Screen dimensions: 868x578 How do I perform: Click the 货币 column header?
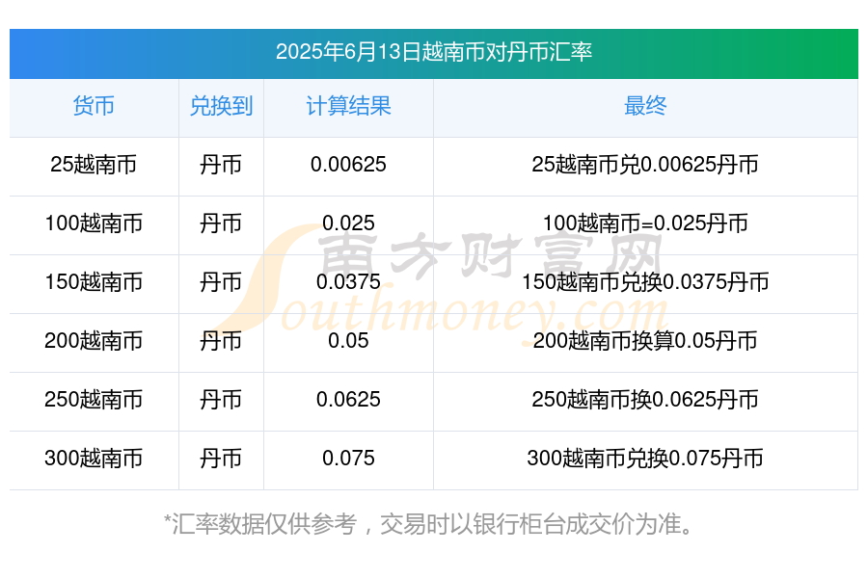coord(94,106)
